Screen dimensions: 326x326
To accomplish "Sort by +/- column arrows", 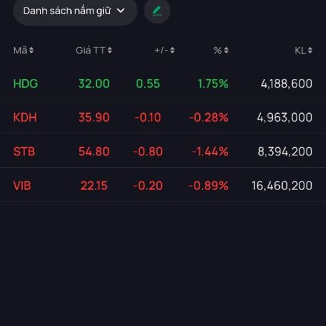I will coord(172,51).
